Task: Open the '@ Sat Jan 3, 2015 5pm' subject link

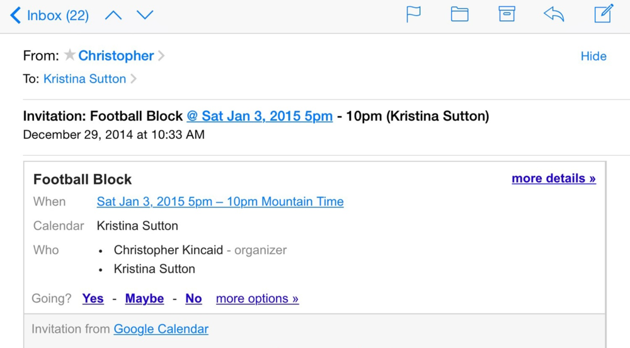Action: coord(260,116)
